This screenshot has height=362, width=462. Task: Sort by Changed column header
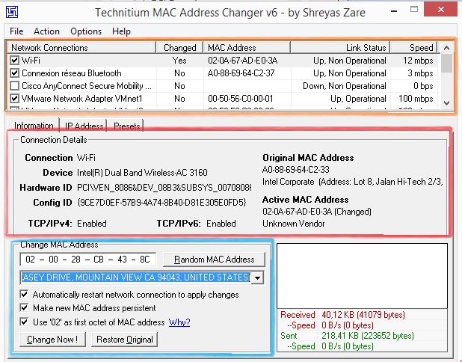click(179, 47)
